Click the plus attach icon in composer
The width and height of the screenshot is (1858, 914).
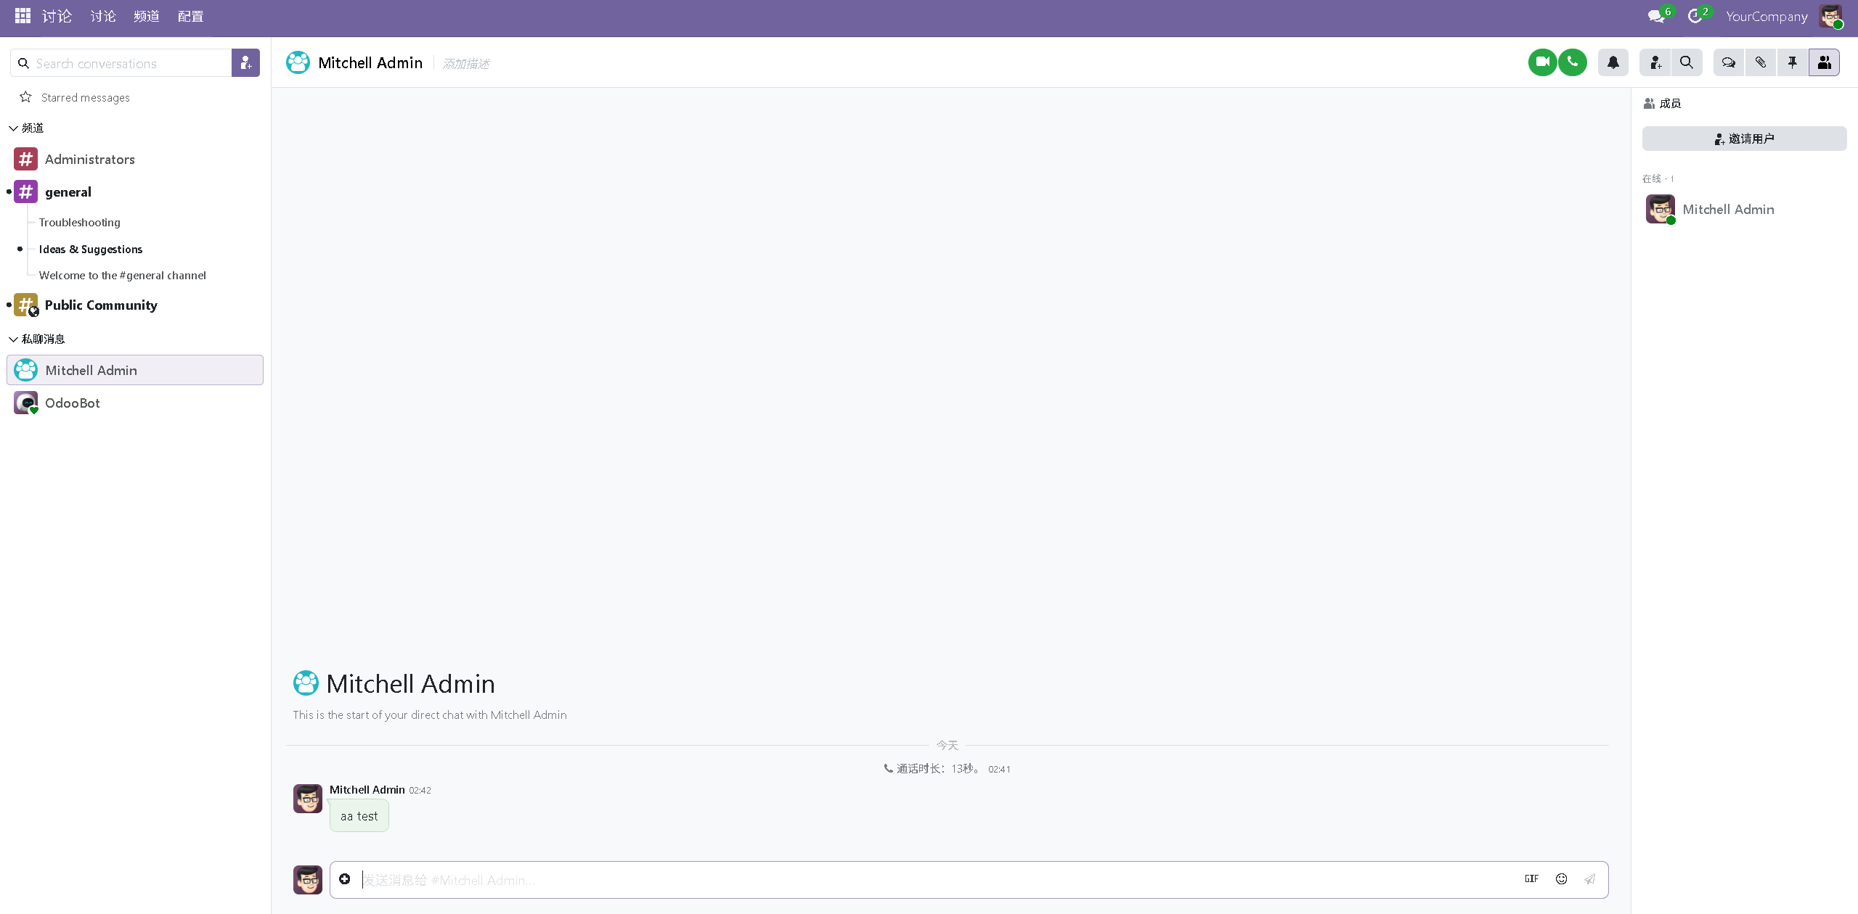pyautogui.click(x=345, y=878)
